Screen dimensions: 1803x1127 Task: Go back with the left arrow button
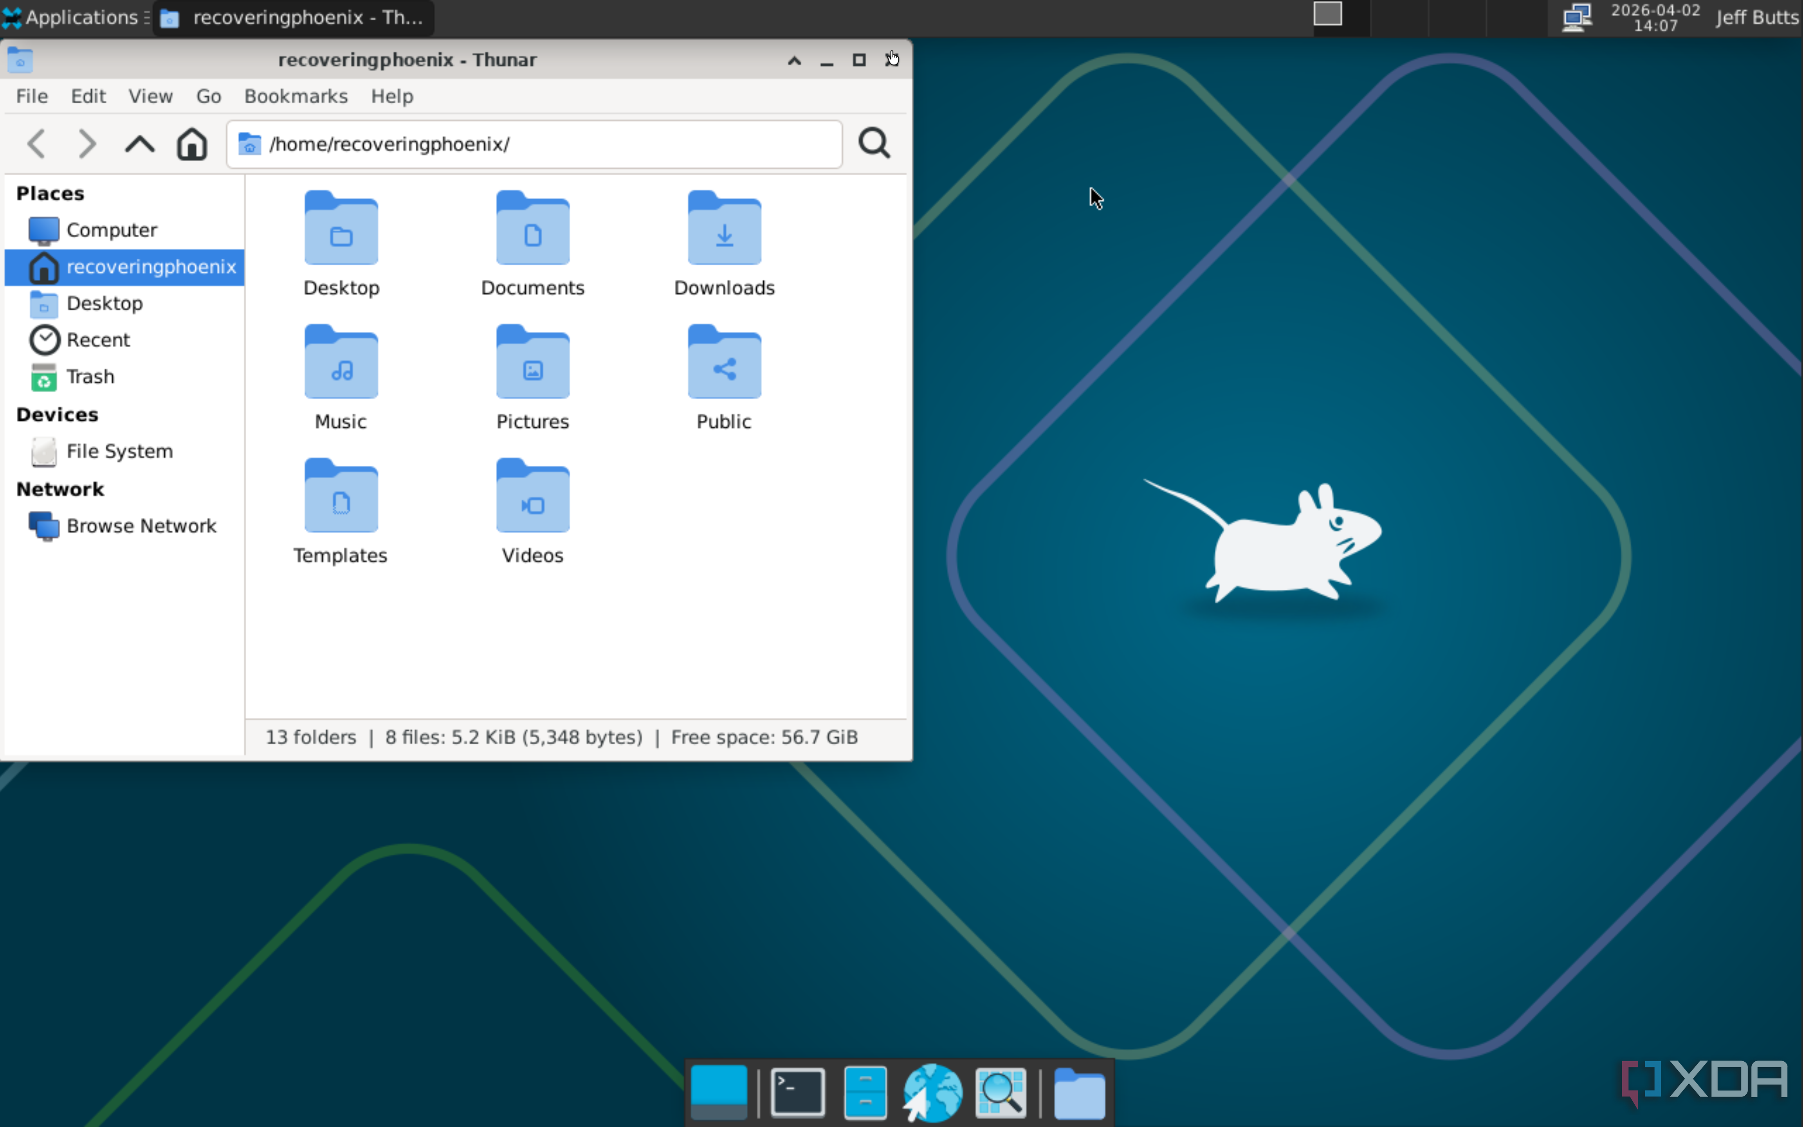(x=36, y=143)
